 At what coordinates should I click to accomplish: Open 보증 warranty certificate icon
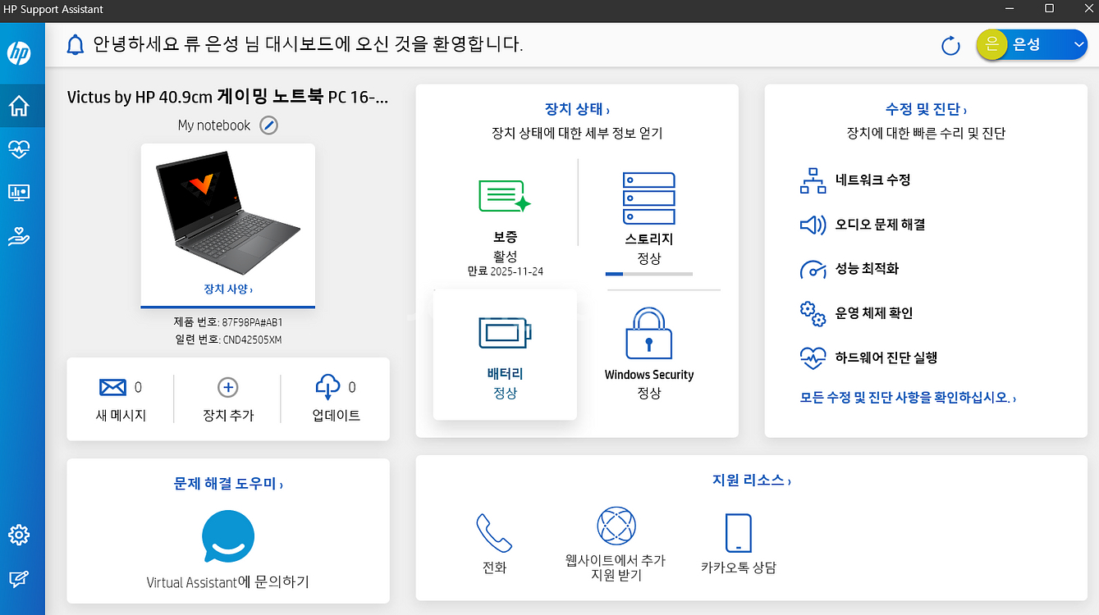pos(504,196)
